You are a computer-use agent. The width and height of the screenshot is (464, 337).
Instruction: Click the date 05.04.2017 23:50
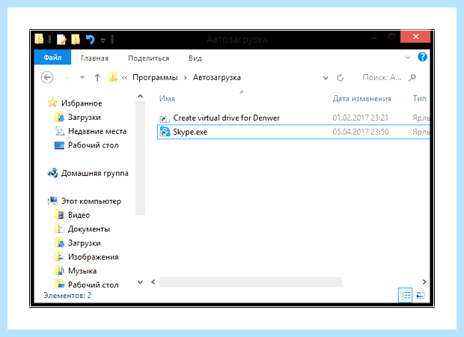point(361,132)
